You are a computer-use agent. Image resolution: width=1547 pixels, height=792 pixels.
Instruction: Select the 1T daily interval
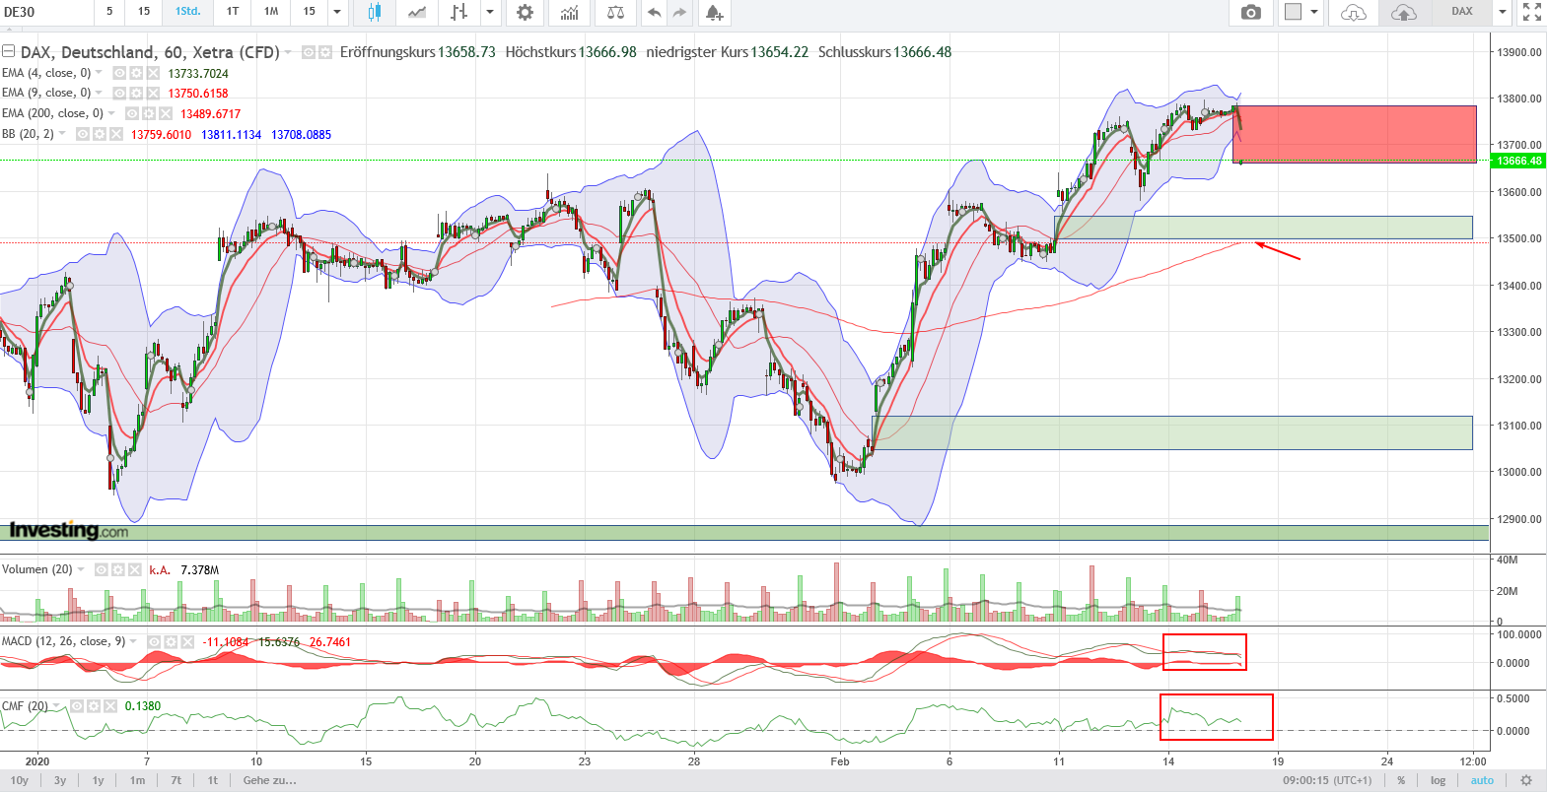click(x=233, y=12)
